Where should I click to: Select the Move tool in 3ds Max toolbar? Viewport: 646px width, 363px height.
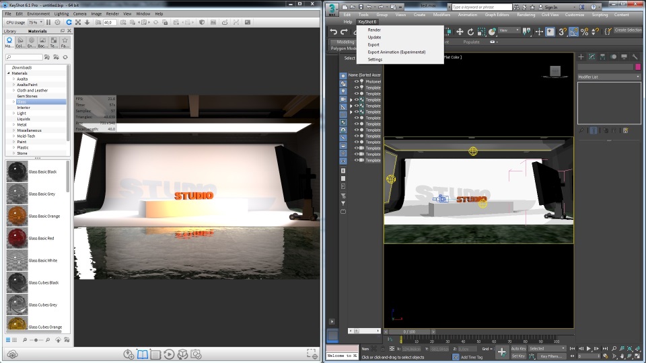tap(460, 32)
